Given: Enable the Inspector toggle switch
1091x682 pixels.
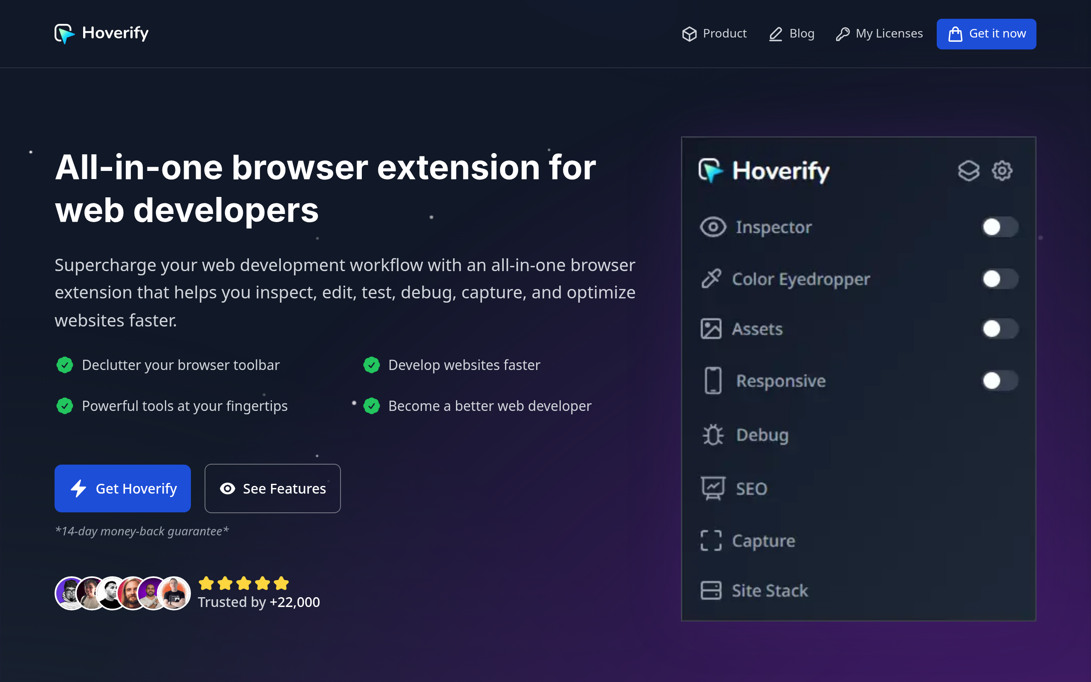Looking at the screenshot, I should 1001,227.
